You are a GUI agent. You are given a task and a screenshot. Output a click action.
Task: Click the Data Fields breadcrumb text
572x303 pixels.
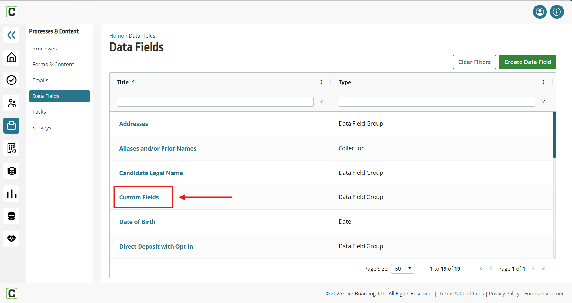pyautogui.click(x=142, y=36)
